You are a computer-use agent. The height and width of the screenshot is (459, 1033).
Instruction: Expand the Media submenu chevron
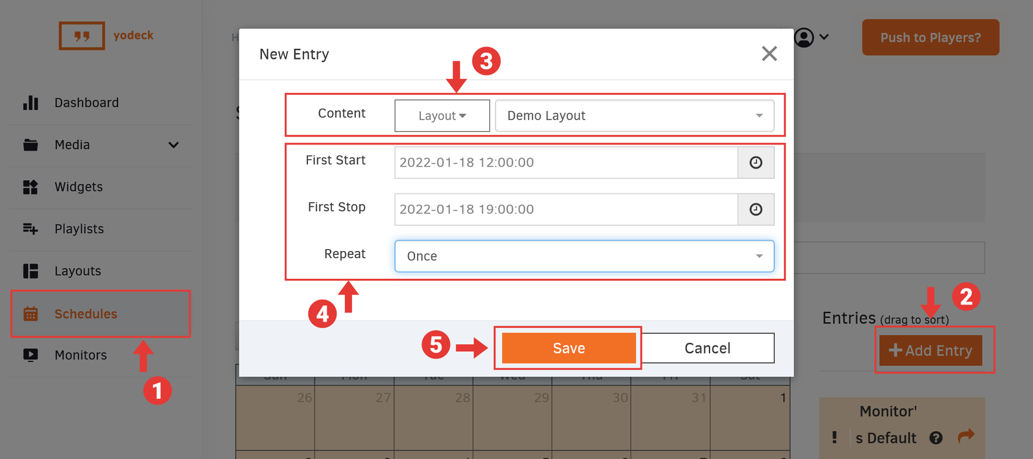(173, 145)
